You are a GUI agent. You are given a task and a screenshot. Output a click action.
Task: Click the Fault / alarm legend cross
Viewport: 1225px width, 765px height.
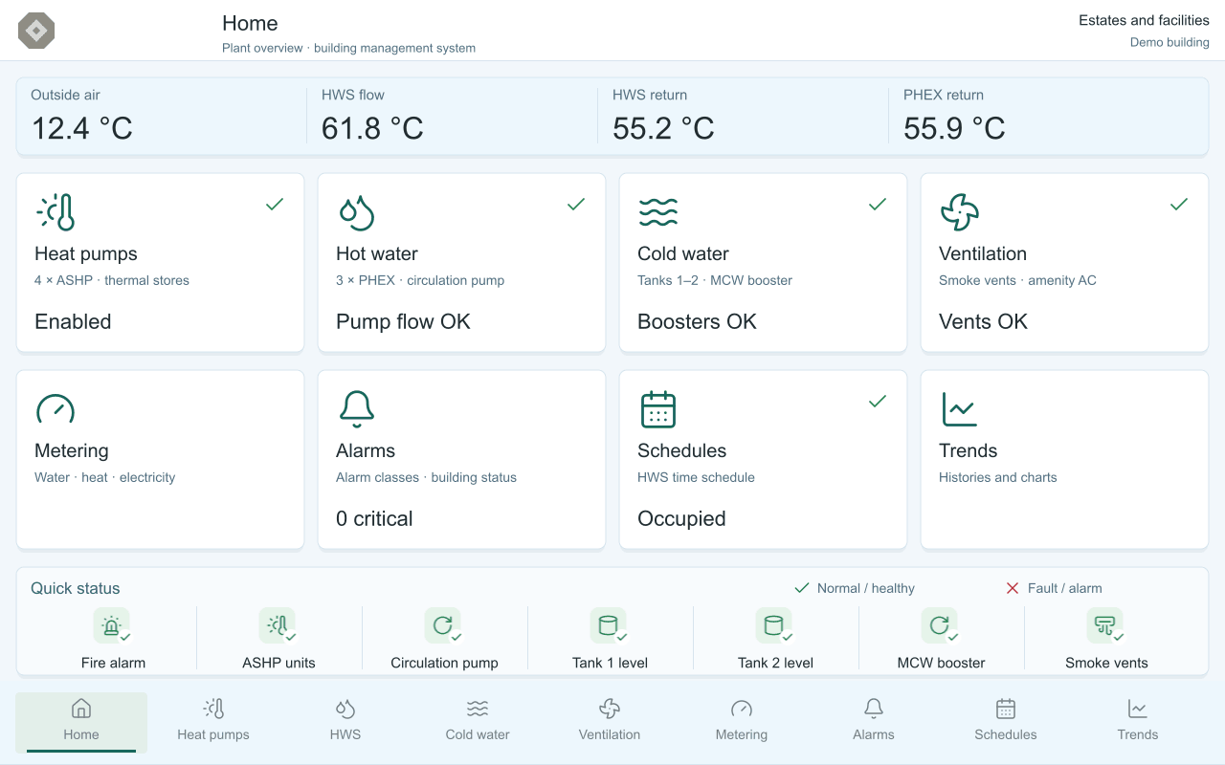coord(1013,588)
